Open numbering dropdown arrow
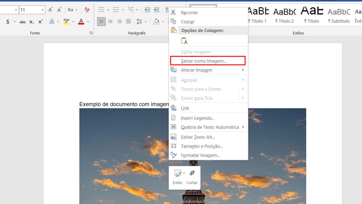The height and width of the screenshot is (204, 362). [123, 10]
